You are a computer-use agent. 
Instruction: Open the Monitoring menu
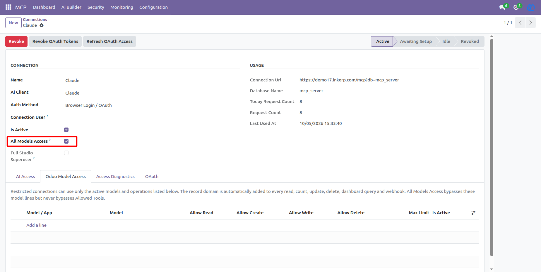[x=122, y=7]
